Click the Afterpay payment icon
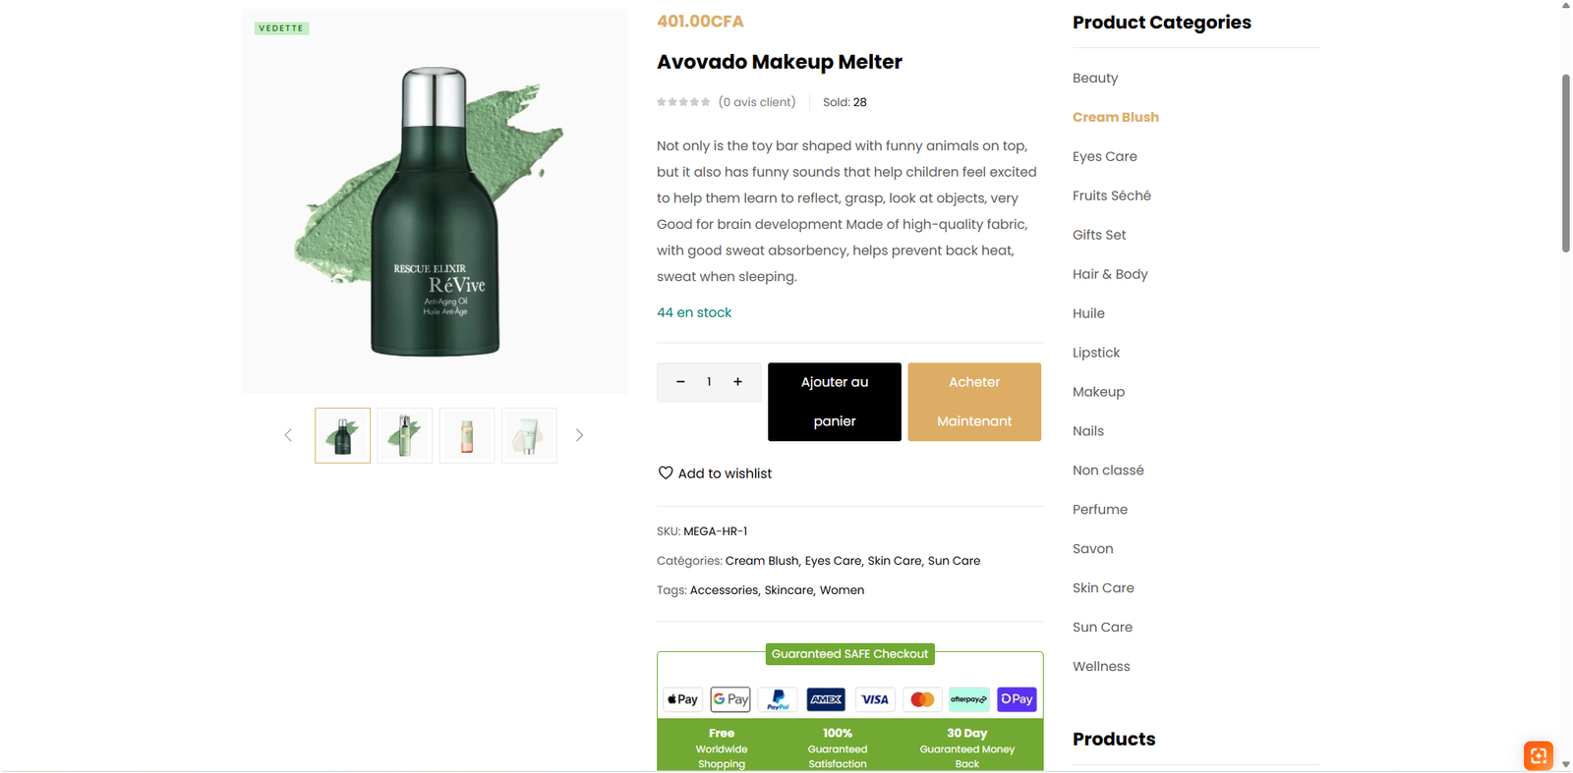 pyautogui.click(x=968, y=699)
